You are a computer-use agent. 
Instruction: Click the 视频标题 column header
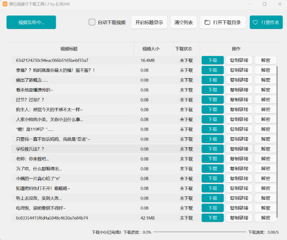[x=69, y=49]
